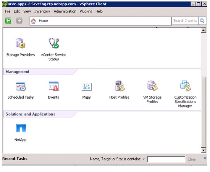This screenshot has height=172, width=210.
Task: Click the gray Forward navigation arrow
Action: [19, 20]
